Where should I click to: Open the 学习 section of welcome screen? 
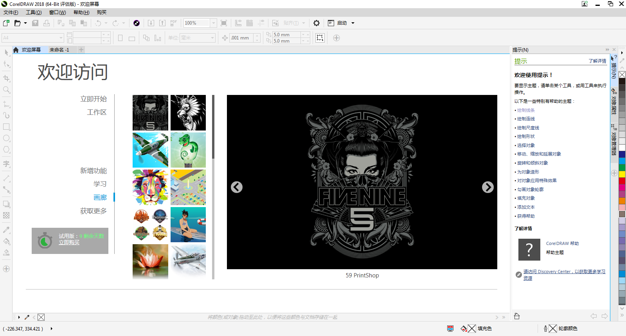click(x=100, y=184)
